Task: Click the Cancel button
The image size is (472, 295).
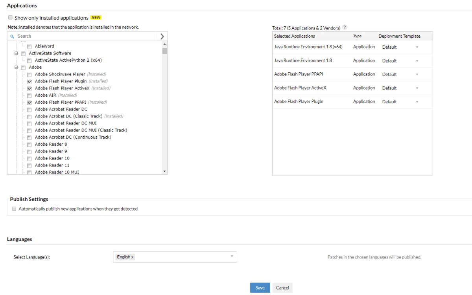Action: click(x=282, y=288)
